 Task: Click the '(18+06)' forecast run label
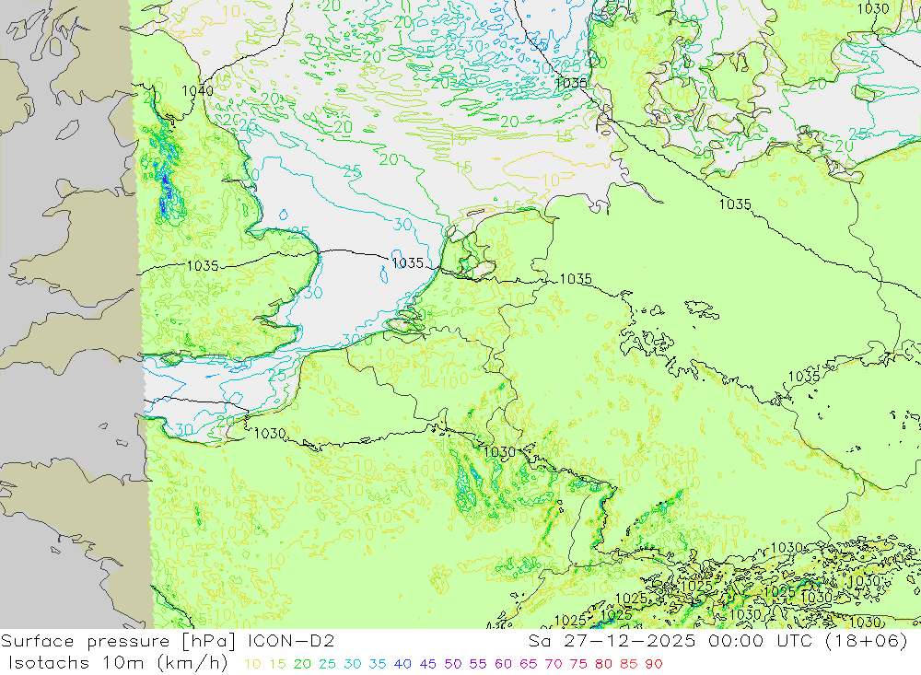point(867,641)
